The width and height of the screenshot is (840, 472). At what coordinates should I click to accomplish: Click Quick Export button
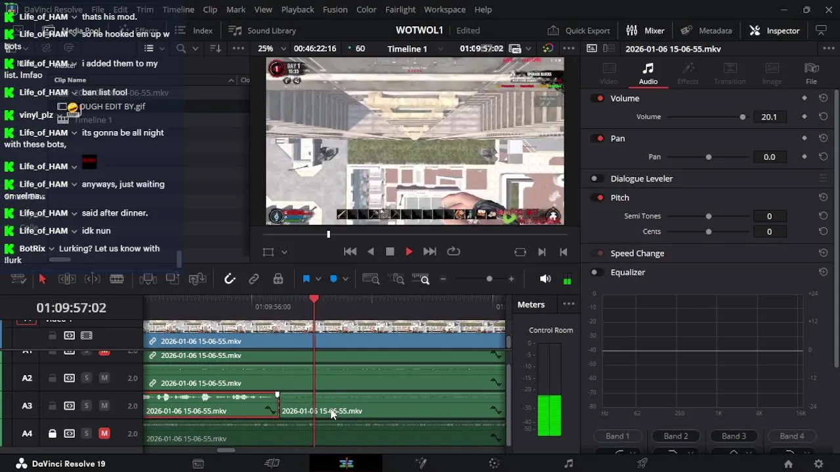(x=579, y=31)
